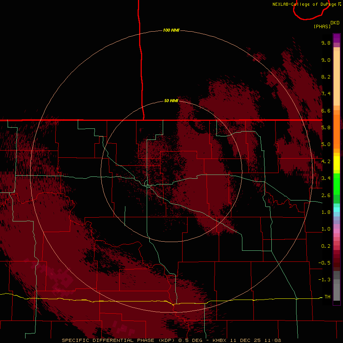
Task: Click the -0.5 scale value
Action: click(x=324, y=263)
